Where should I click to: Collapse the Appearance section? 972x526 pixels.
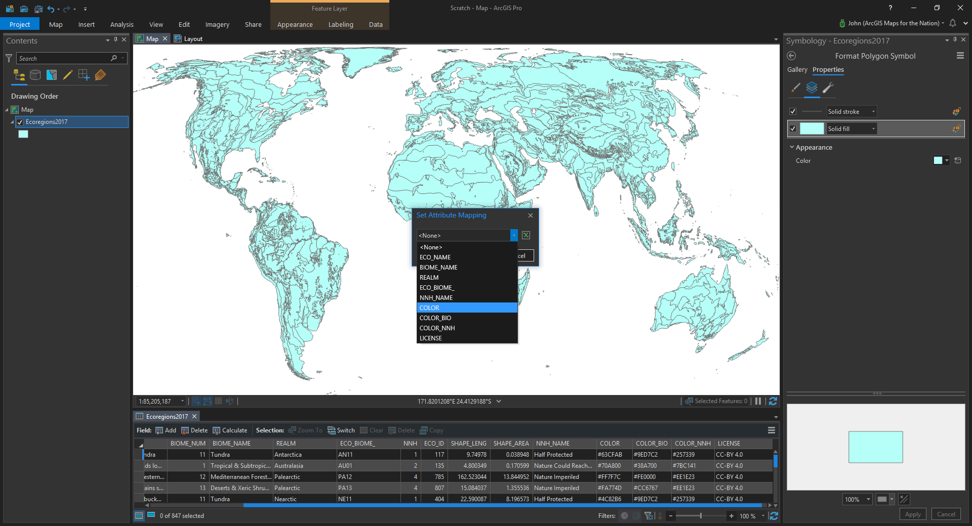point(792,148)
